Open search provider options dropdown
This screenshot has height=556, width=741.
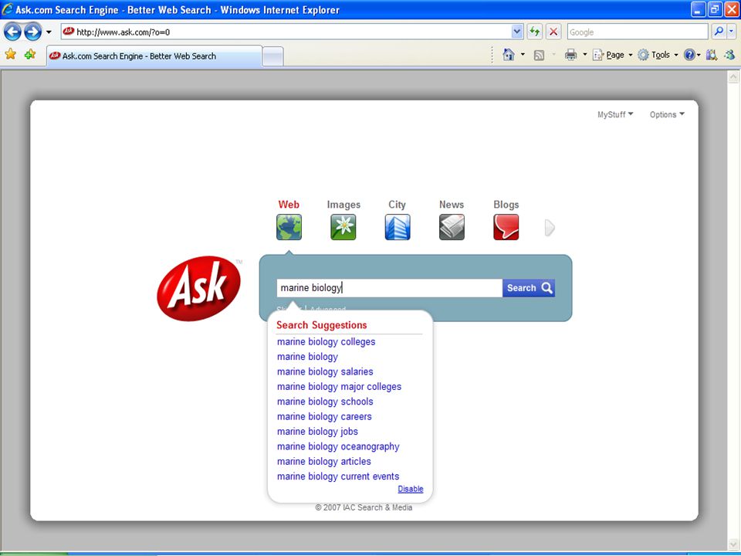(x=732, y=32)
